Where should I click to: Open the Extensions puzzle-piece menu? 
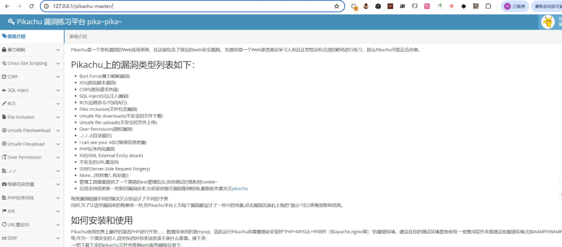[488, 6]
